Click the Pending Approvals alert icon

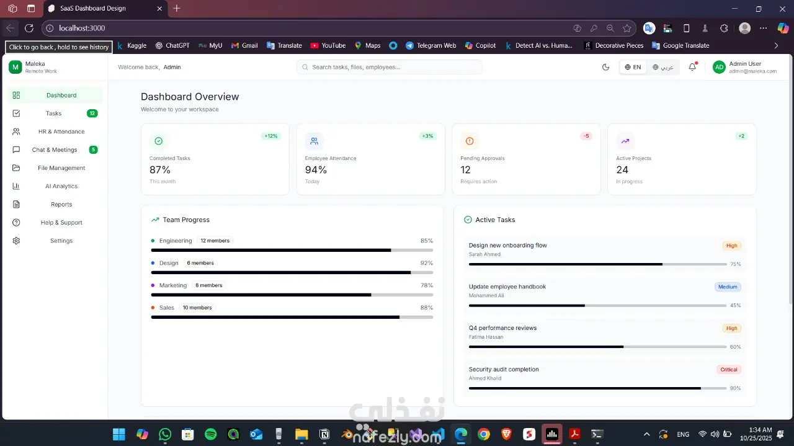470,141
